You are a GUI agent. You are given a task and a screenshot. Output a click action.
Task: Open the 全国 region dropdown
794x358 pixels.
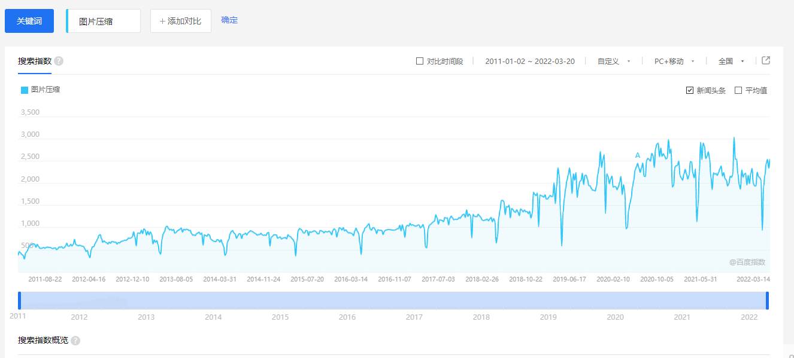pos(731,61)
